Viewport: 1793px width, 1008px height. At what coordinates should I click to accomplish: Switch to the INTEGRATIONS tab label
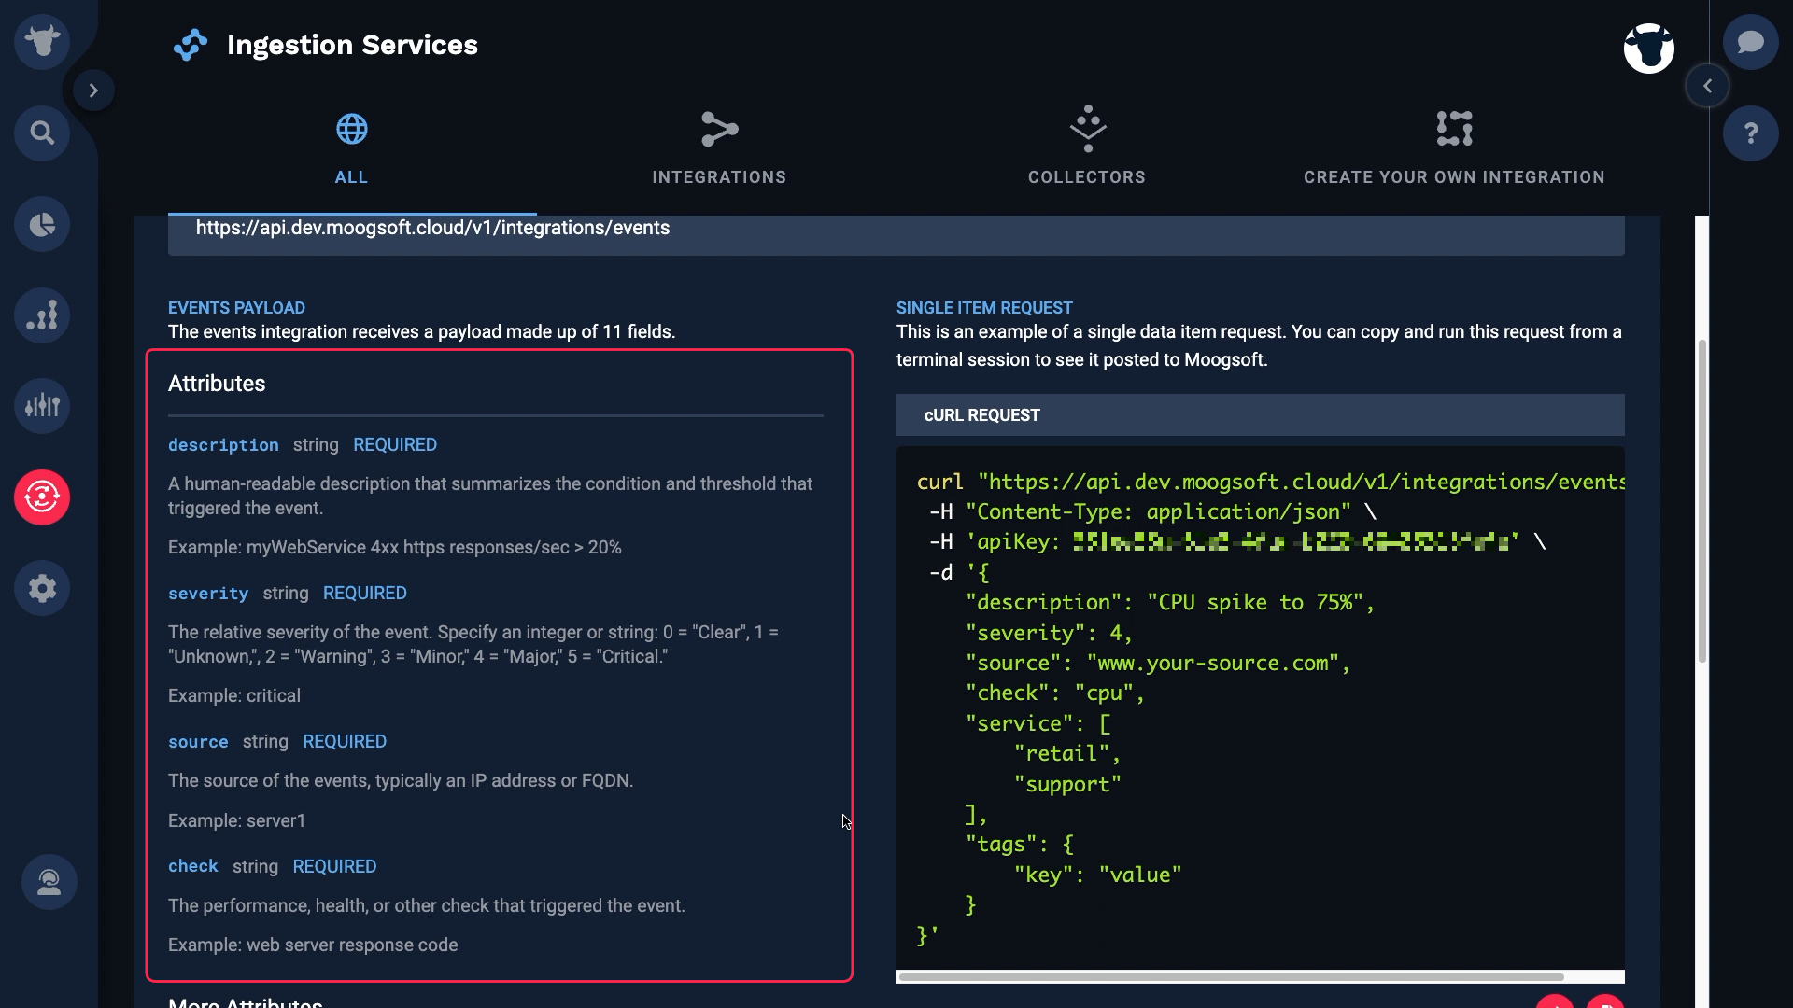pyautogui.click(x=719, y=177)
